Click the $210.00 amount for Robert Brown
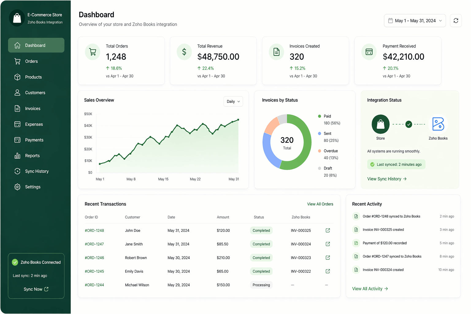Screen dimensions: 471x314 coord(223,258)
